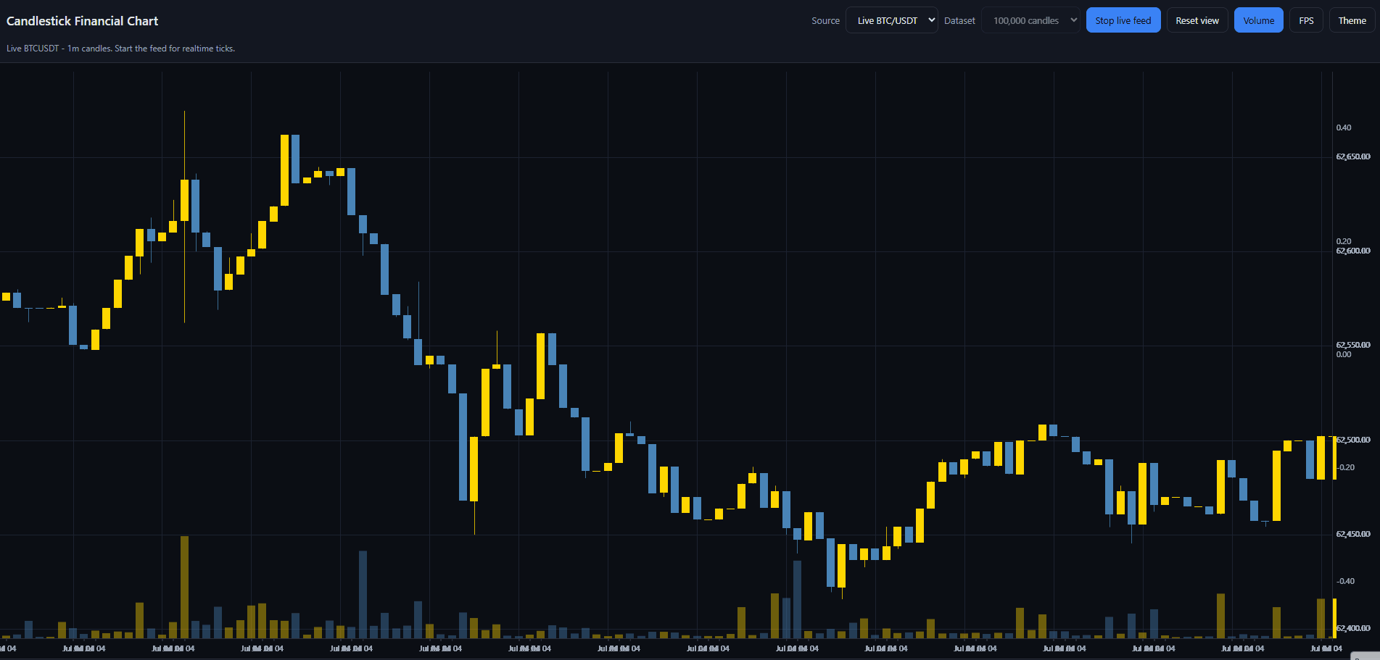Viewport: 1380px width, 660px height.
Task: Toggle the Volume overlay button
Action: coord(1259,20)
